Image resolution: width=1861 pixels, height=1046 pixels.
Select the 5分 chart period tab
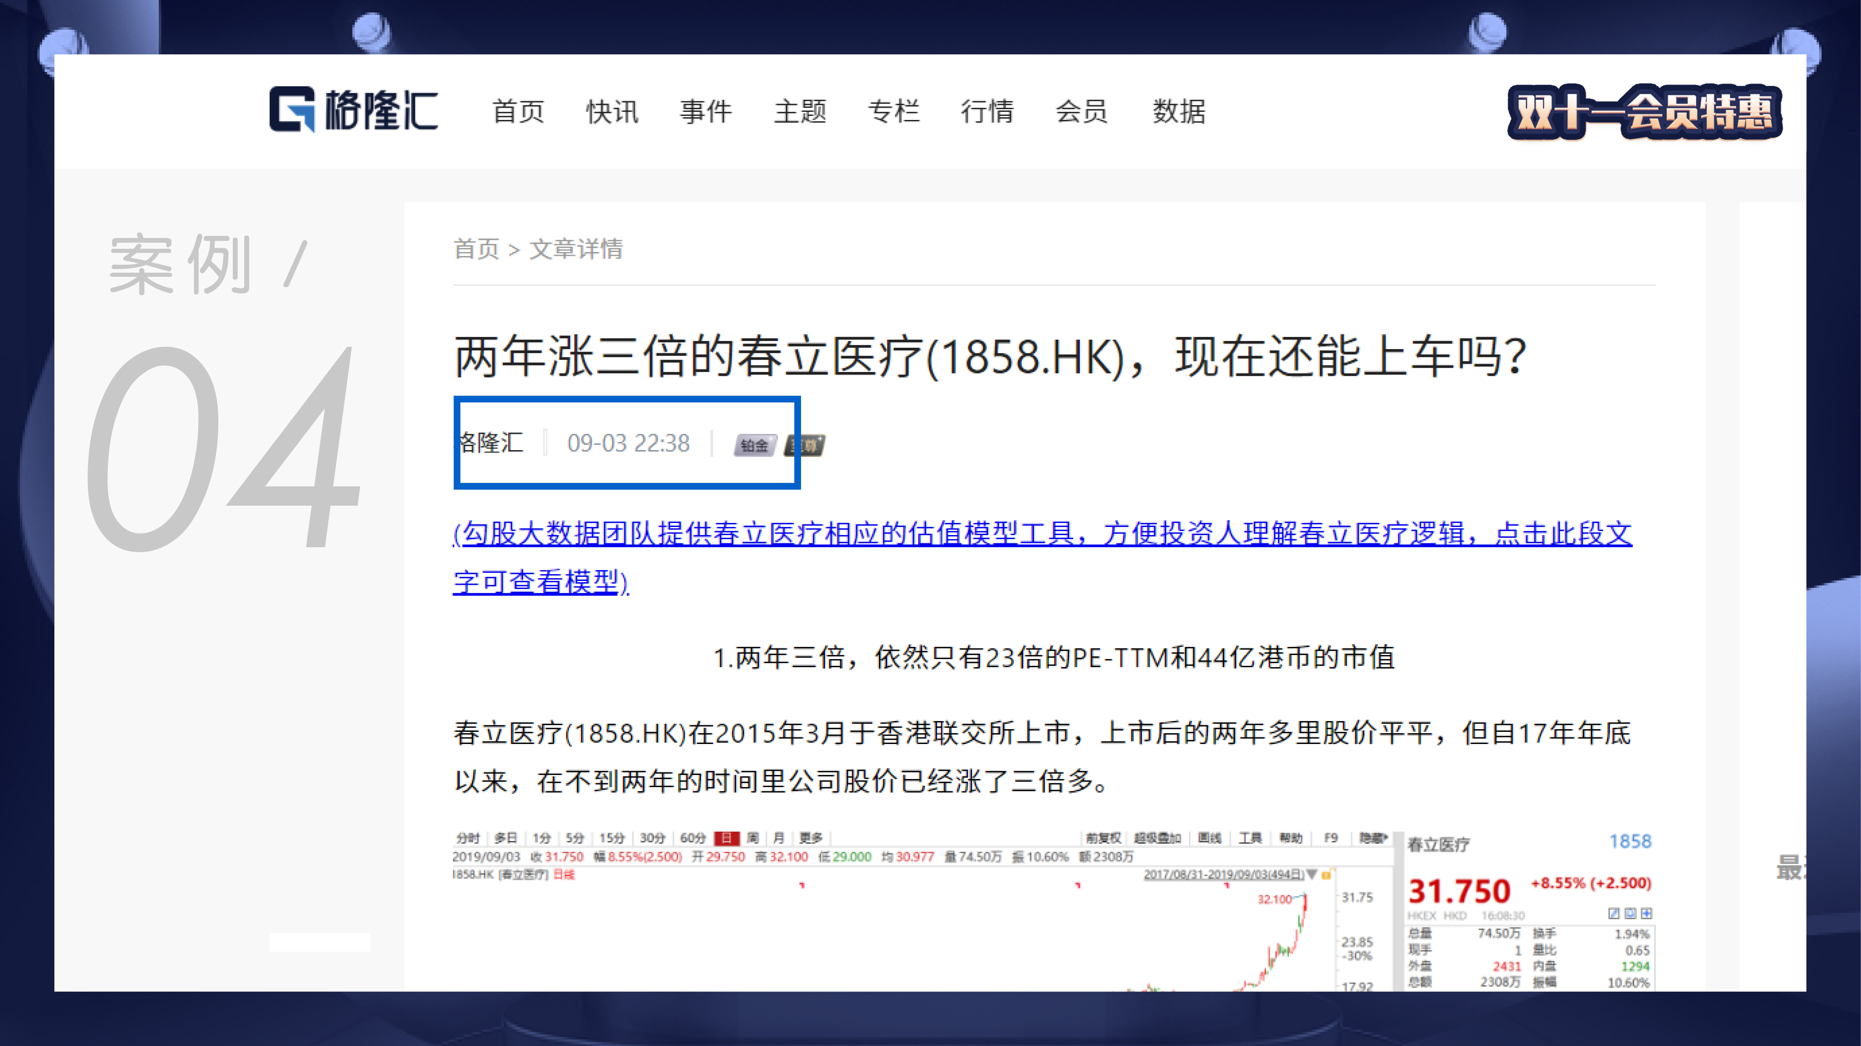[575, 838]
